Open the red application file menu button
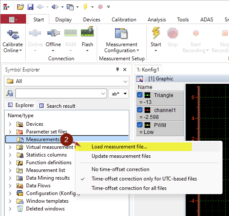Screen dimensions: 229x216 (13, 19)
